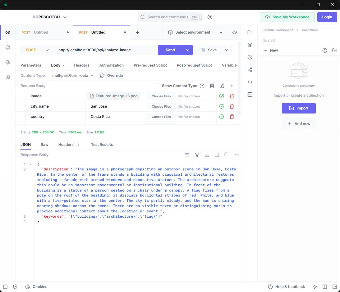This screenshot has height=292, width=340.
Task: Open the Select environment dropdown
Action: coord(195,32)
